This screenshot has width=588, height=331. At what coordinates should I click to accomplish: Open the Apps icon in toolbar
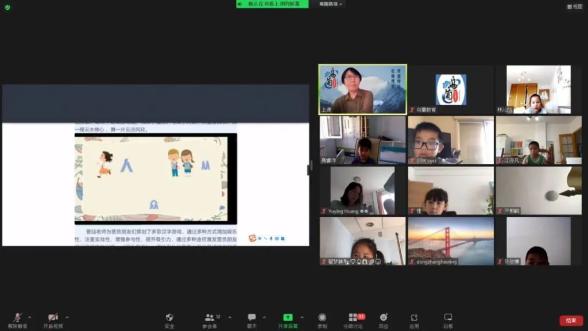pos(414,317)
